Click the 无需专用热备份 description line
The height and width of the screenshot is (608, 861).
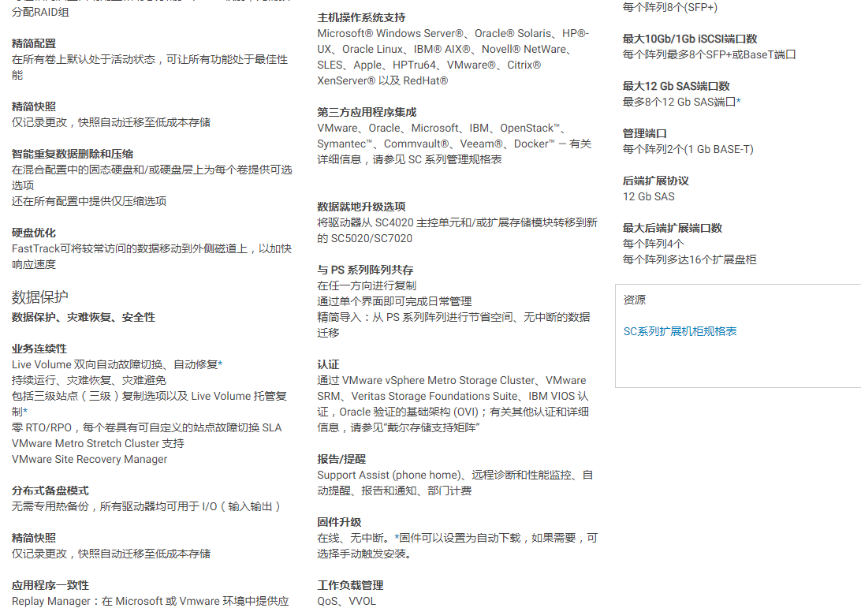pos(146,506)
